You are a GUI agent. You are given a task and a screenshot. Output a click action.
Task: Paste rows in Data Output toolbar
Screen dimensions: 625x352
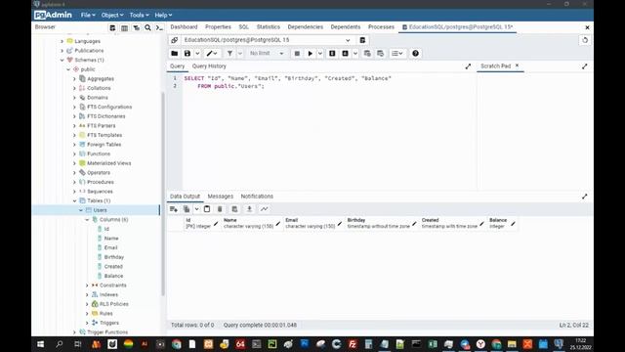tap(207, 209)
